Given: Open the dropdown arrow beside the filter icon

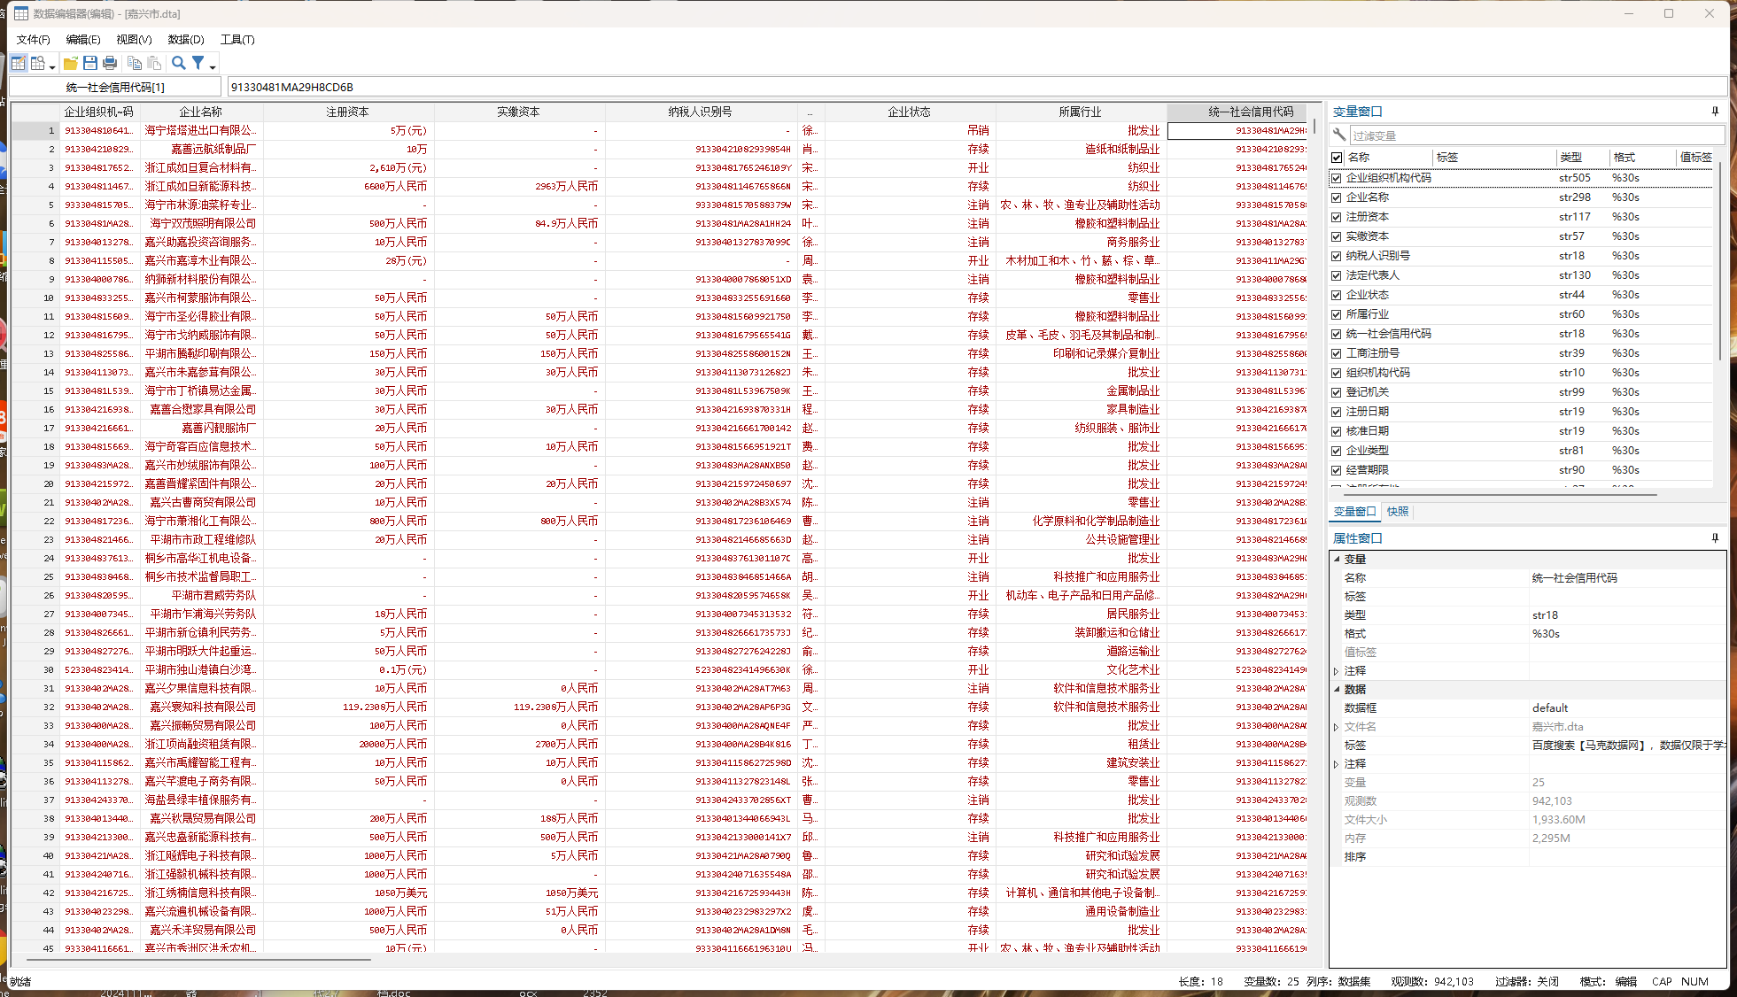Looking at the screenshot, I should coord(213,66).
